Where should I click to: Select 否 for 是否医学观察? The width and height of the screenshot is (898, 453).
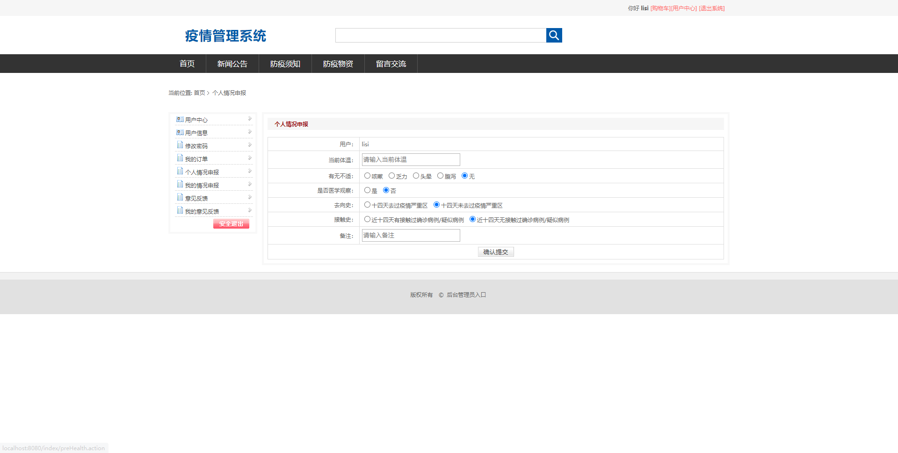pos(386,190)
